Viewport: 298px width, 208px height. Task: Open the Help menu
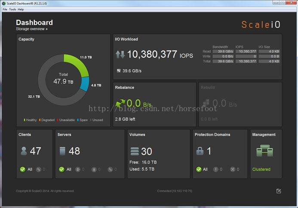coord(21,9)
